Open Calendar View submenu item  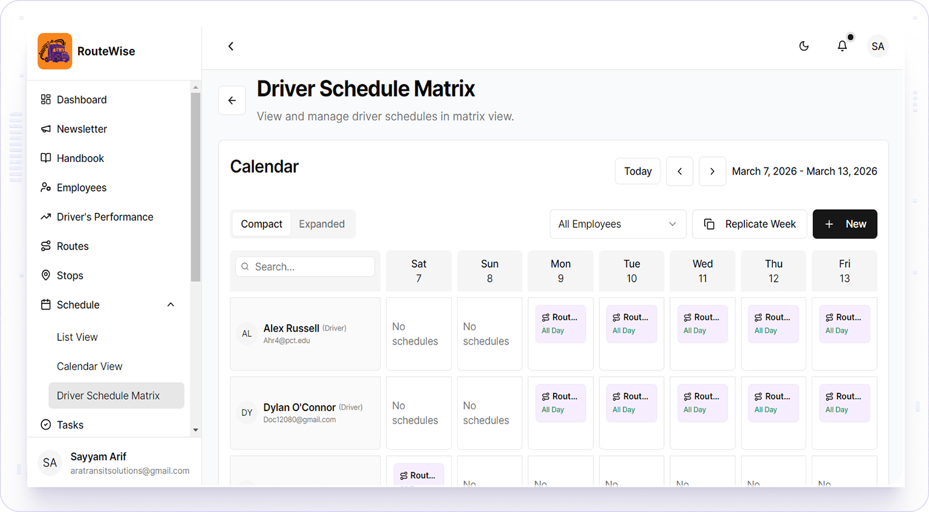click(90, 366)
